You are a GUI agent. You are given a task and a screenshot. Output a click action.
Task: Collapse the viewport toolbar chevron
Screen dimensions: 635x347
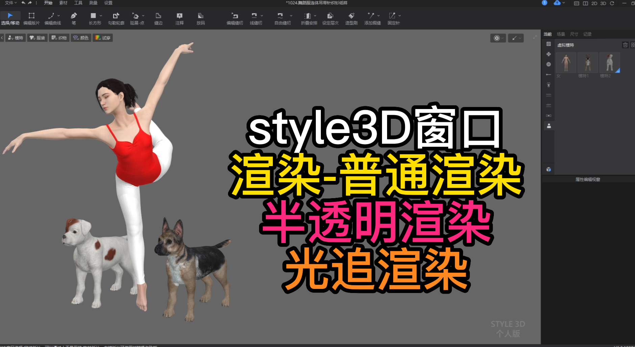pyautogui.click(x=2, y=38)
